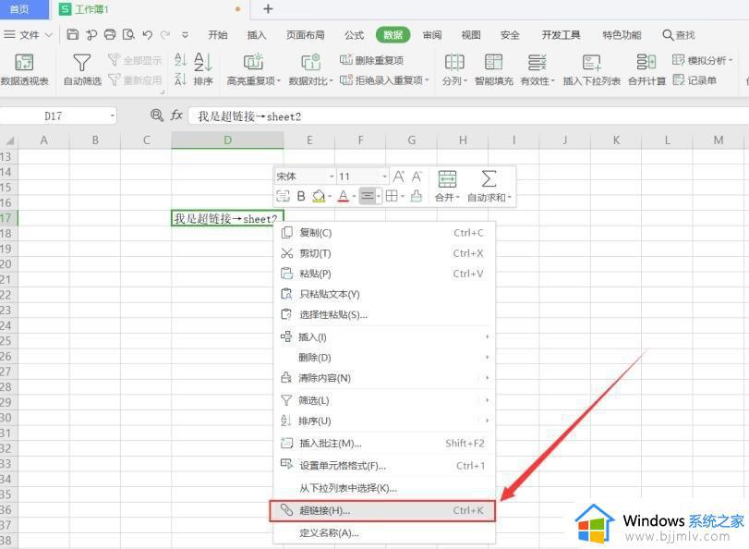The image size is (749, 549).
Task: Select column header D
Action: point(227,140)
